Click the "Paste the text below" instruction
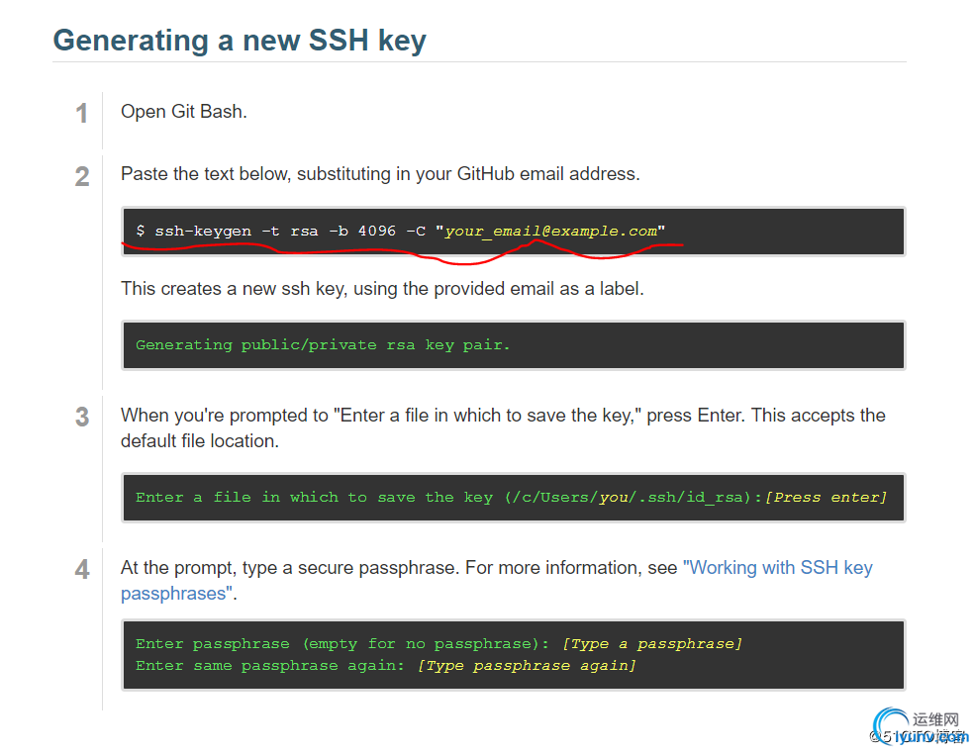 [x=380, y=174]
